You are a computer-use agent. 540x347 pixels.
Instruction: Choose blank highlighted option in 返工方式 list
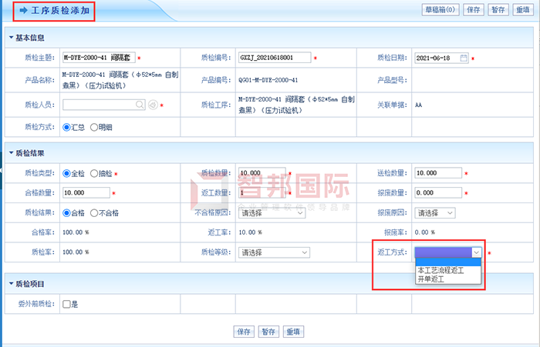(448, 262)
